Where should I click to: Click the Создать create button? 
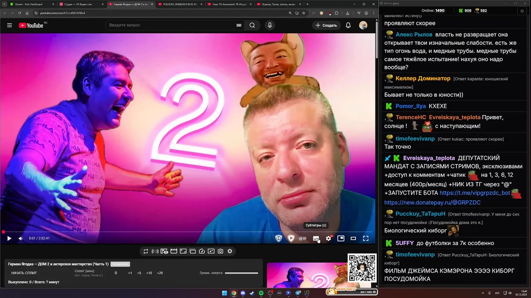click(326, 25)
